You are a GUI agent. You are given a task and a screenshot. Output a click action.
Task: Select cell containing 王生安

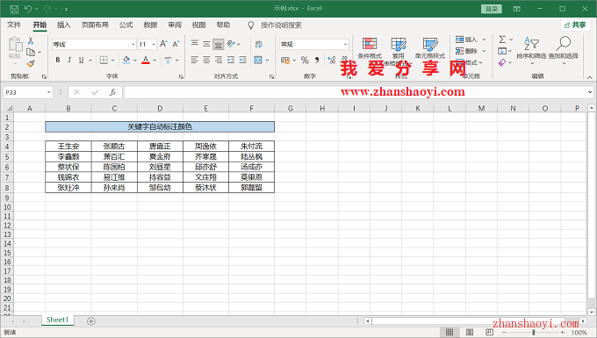pos(68,146)
